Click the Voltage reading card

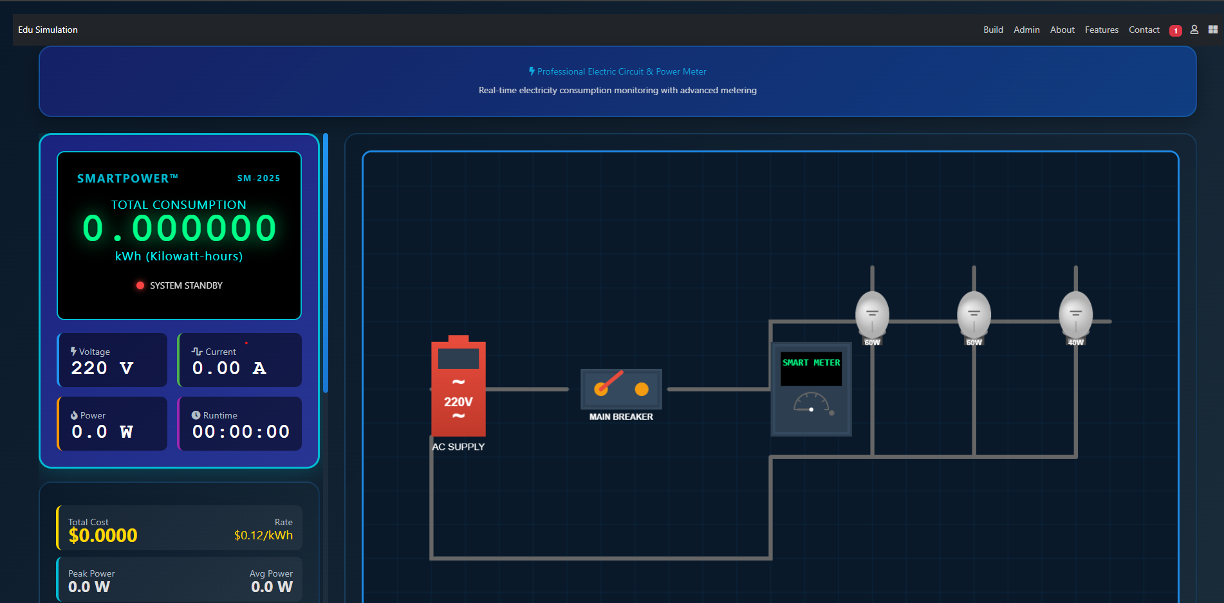112,360
